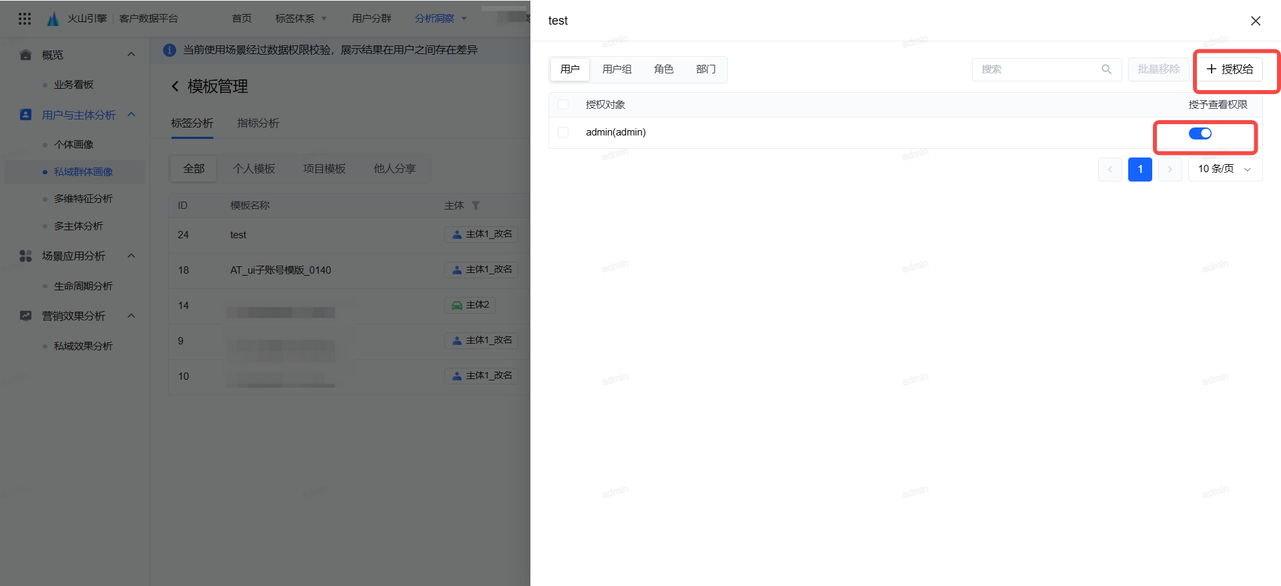Click the overview home icon in sidebar
The image size is (1281, 586).
(x=26, y=55)
